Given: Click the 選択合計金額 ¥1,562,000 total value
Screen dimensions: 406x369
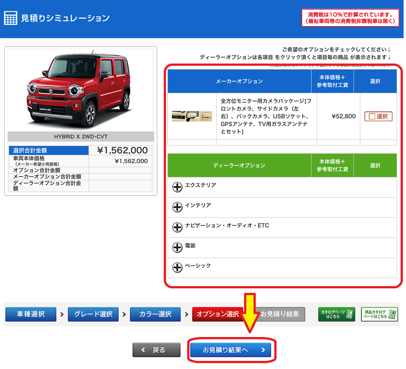Looking at the screenshot, I should pyautogui.click(x=122, y=150).
